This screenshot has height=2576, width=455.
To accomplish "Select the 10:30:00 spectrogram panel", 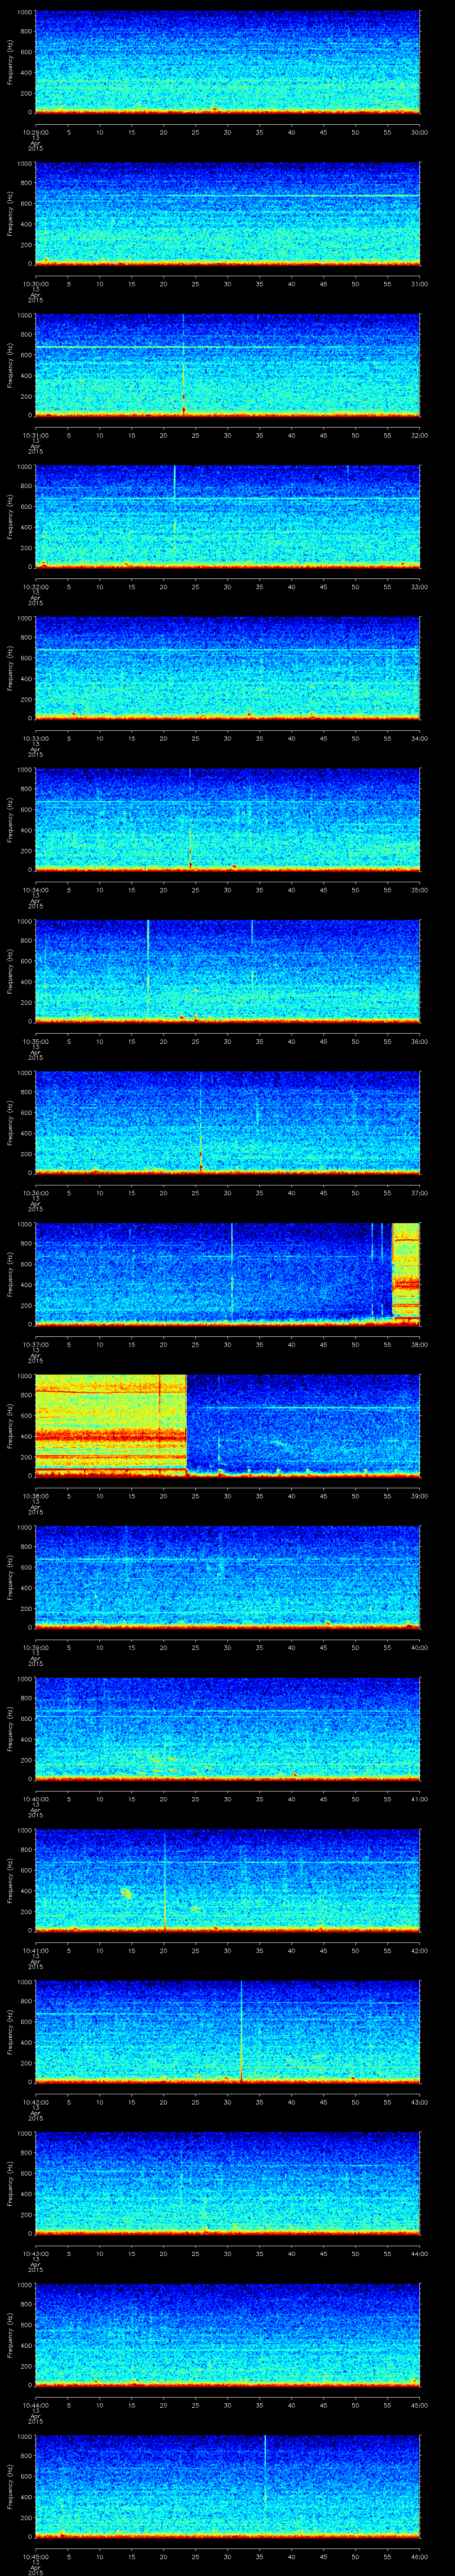I will point(227,214).
